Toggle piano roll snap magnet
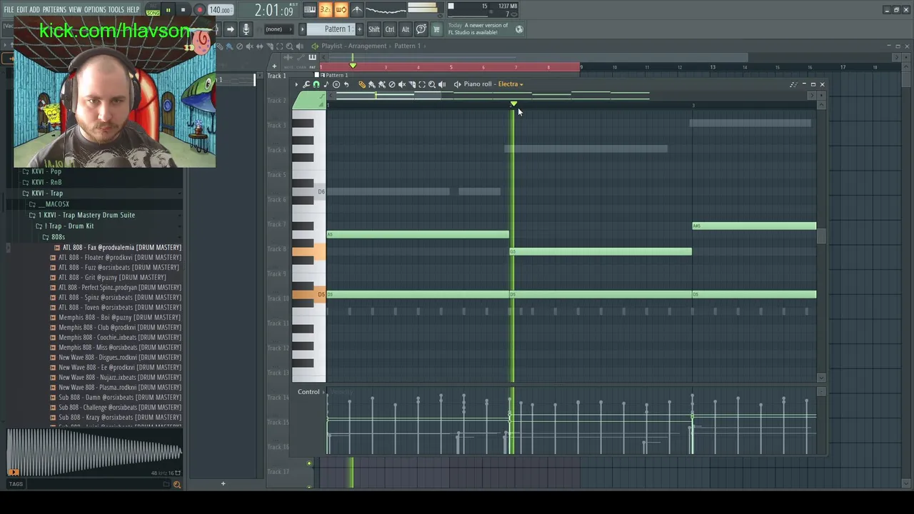Viewport: 914px width, 514px height. (x=316, y=84)
